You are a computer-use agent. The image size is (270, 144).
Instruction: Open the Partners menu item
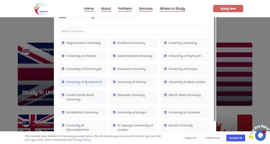click(125, 9)
